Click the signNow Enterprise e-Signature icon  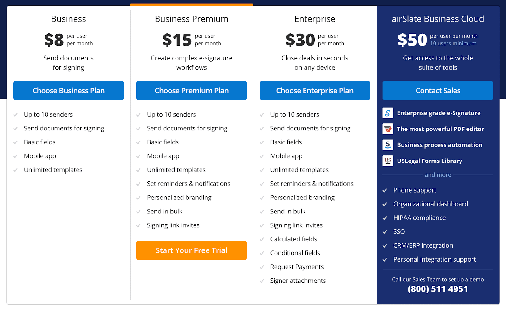tap(388, 113)
